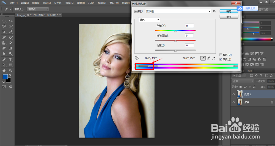The image size is (275, 146).
Task: Filter layers by type layers
Action: 261,75
